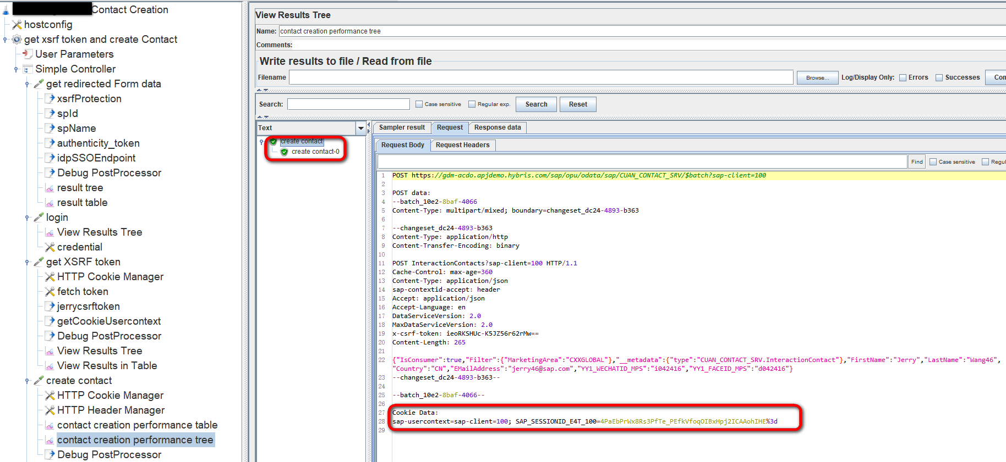
Task: Click the get XSRF token sampler icon
Action: click(x=39, y=262)
